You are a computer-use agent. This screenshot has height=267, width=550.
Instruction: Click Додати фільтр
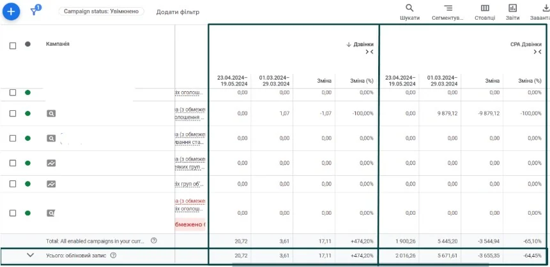pyautogui.click(x=178, y=12)
